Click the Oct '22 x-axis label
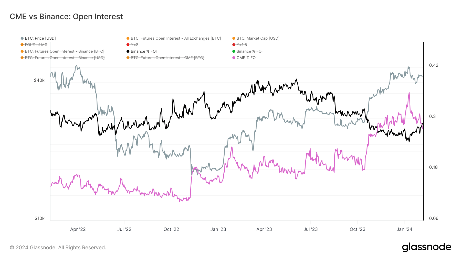This screenshot has height=259, width=461. click(171, 229)
